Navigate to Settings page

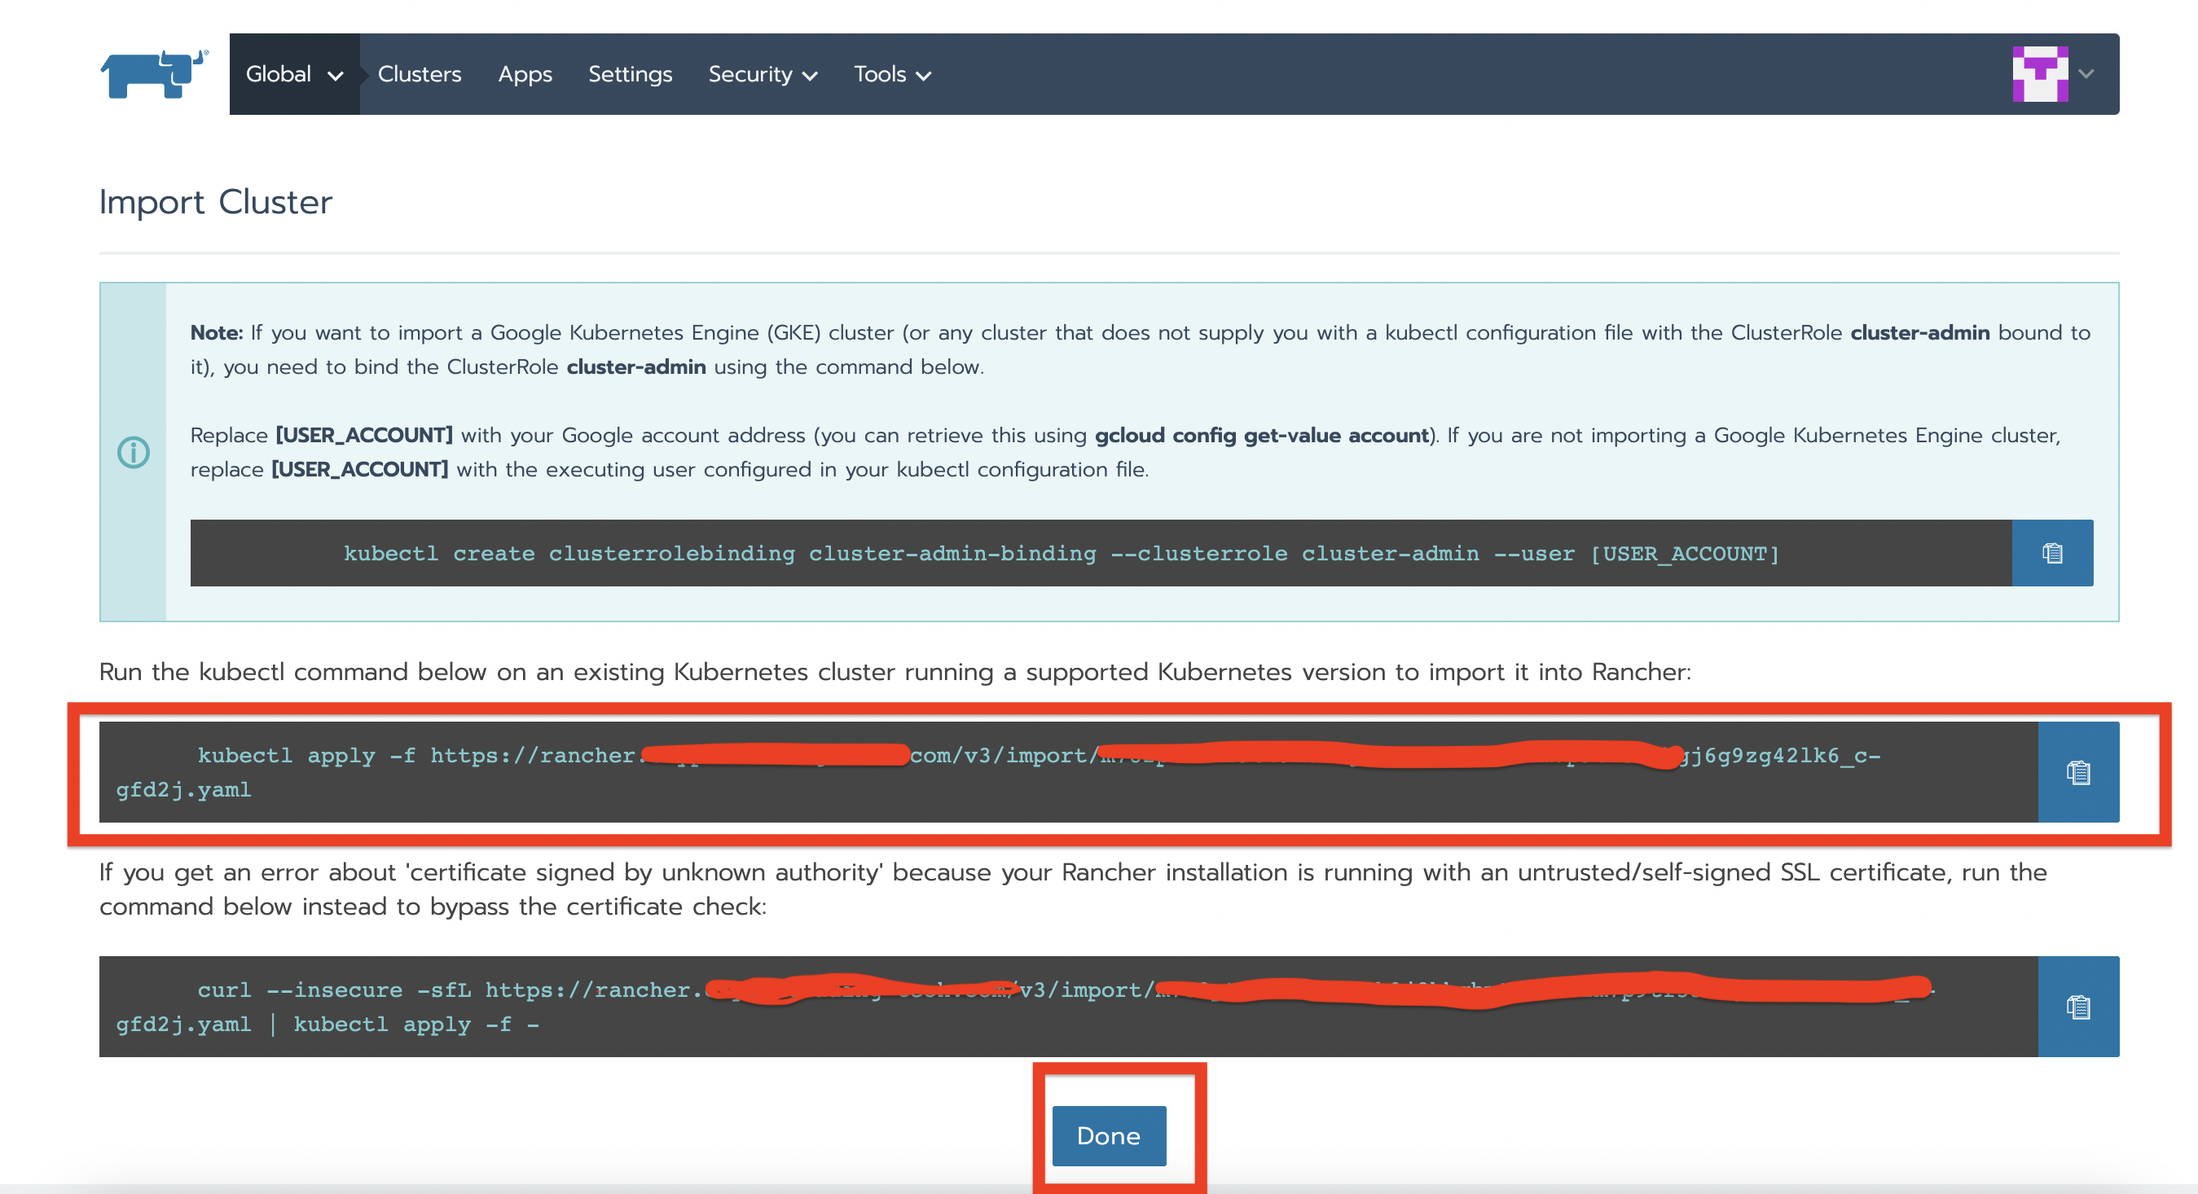point(630,74)
